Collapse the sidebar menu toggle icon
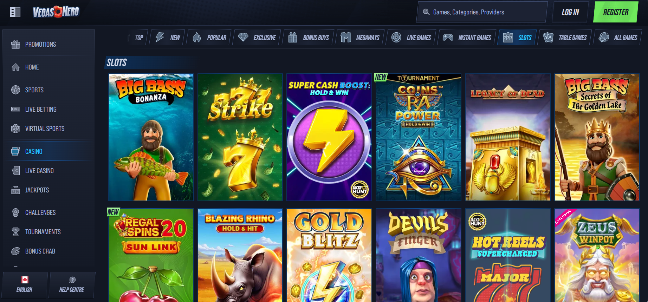 pos(15,12)
